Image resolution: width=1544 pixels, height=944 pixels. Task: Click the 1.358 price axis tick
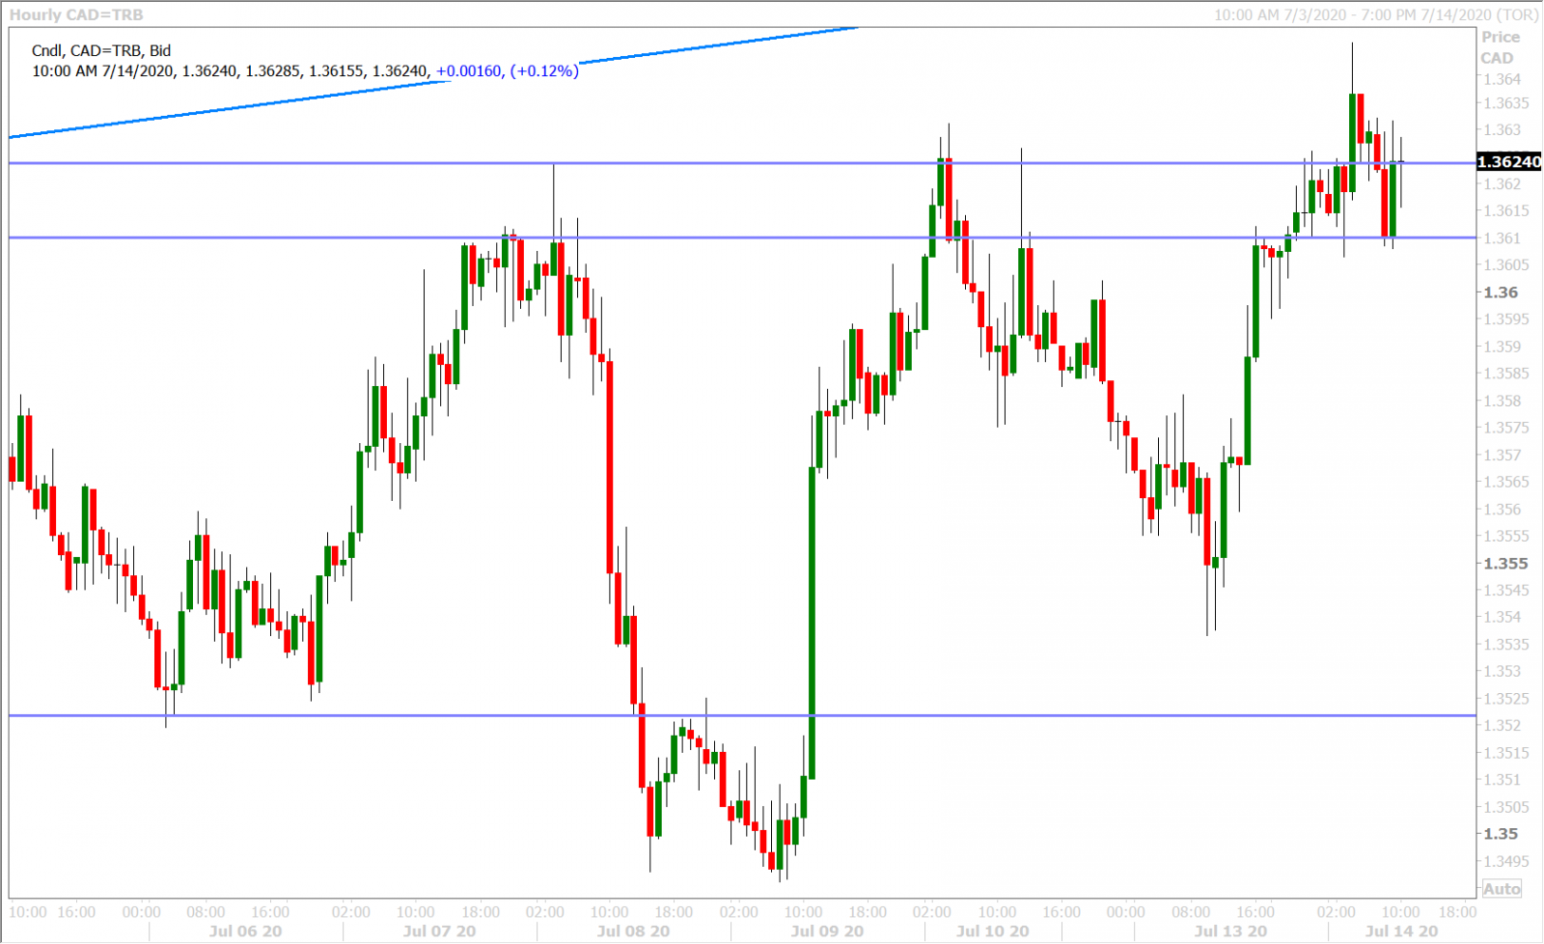pyautogui.click(x=1503, y=401)
